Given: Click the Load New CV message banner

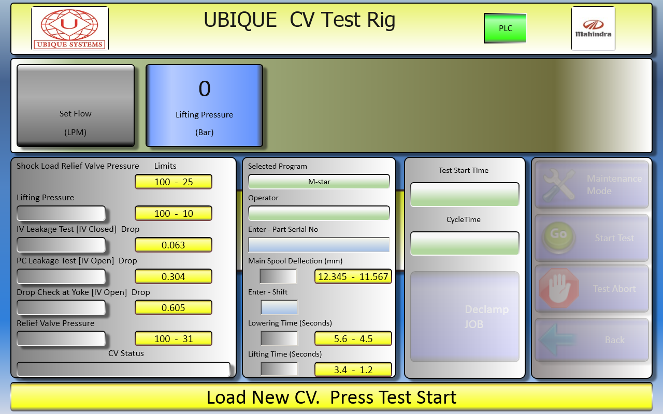Looking at the screenshot, I should 331,397.
